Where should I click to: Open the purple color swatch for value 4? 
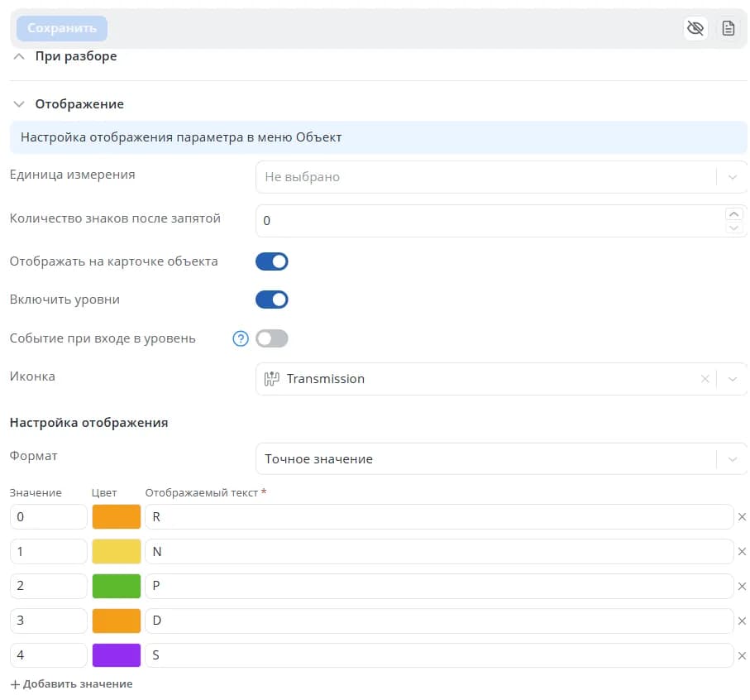point(117,655)
